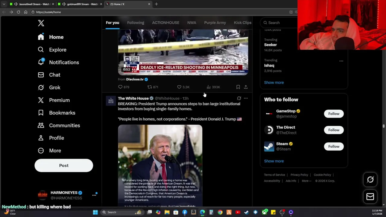This screenshot has height=217, width=386.
Task: Open more options on White House post
Action: pos(246,98)
